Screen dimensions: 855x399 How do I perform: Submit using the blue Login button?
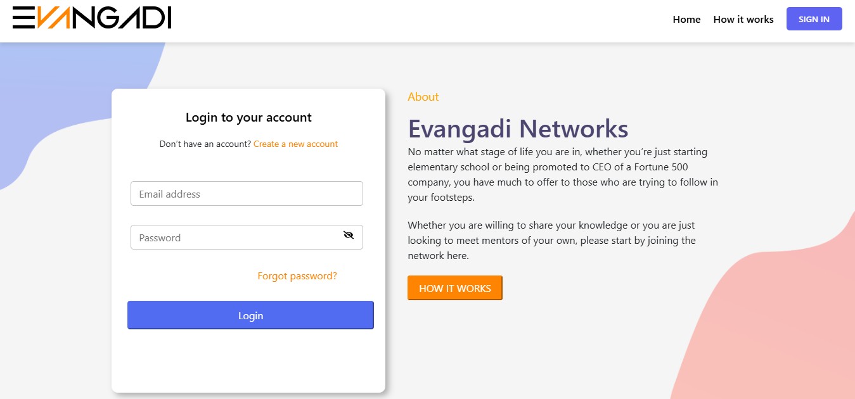250,315
